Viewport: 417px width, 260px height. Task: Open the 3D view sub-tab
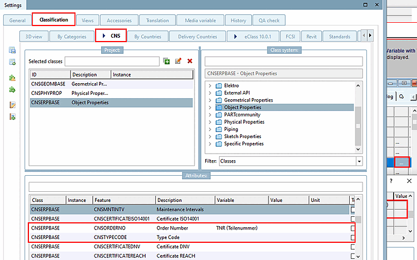coord(34,37)
